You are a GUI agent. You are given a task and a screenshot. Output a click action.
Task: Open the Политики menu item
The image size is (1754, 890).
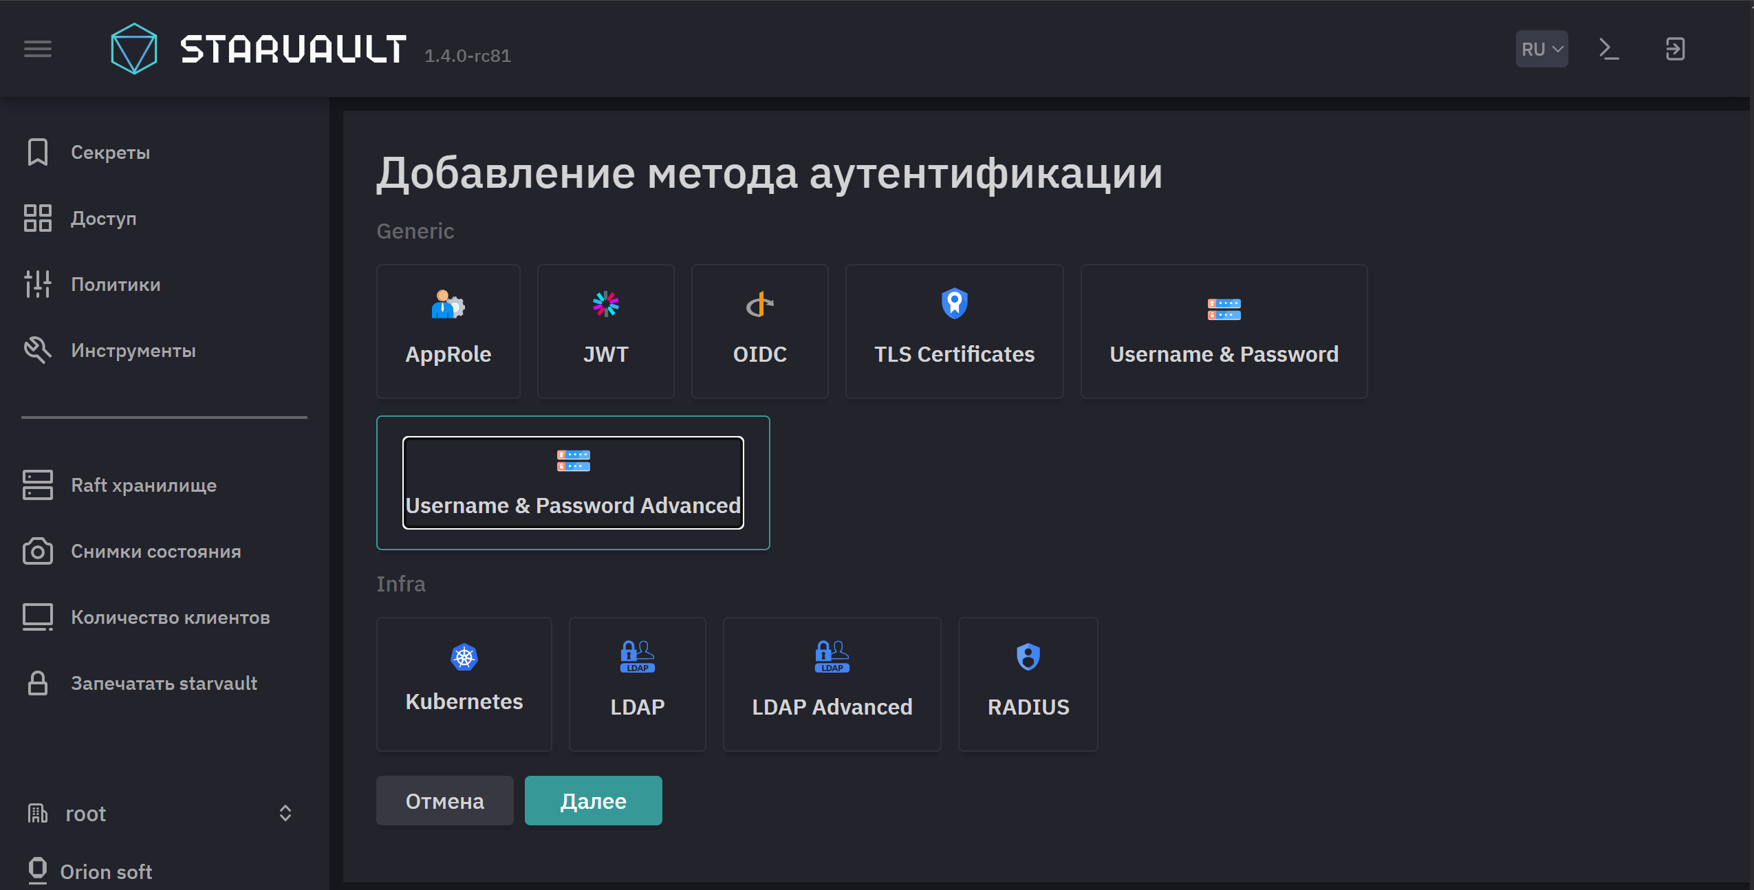pos(116,284)
